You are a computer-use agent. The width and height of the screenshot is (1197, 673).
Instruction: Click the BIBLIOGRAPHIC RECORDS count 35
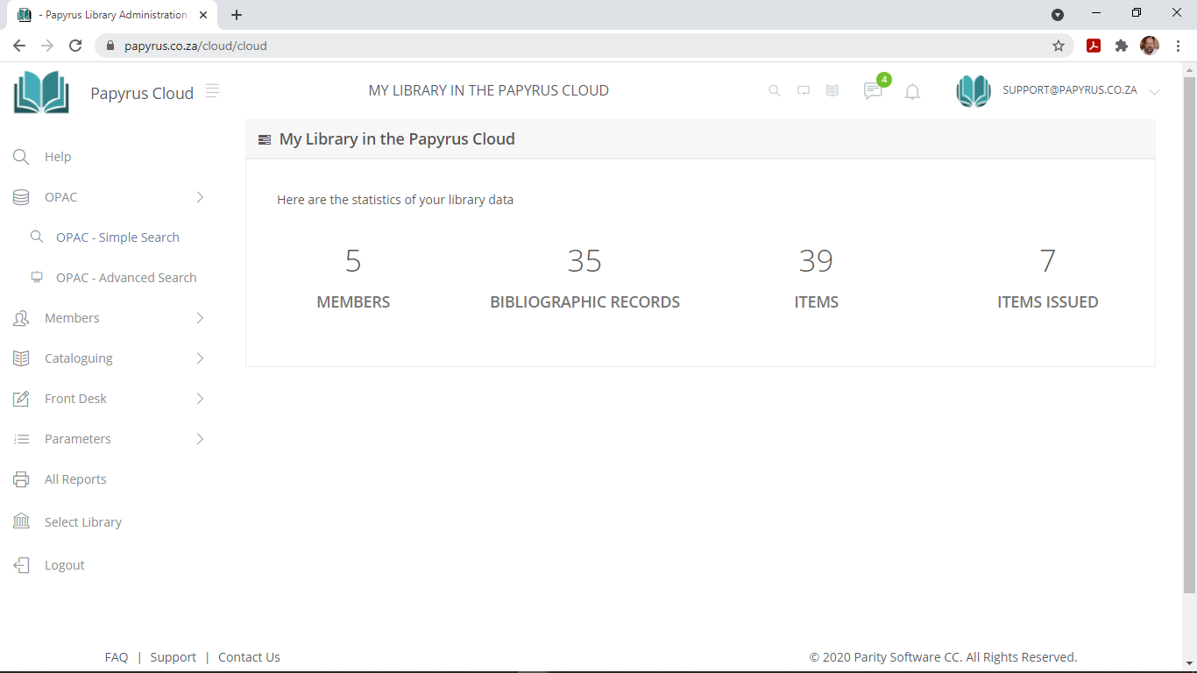coord(584,261)
